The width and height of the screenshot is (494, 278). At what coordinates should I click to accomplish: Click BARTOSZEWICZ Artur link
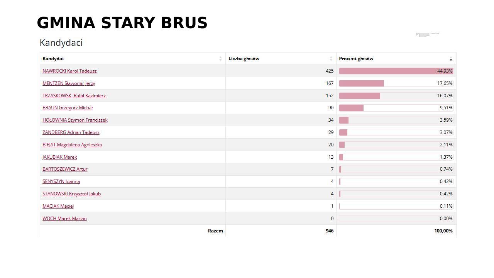(x=65, y=169)
